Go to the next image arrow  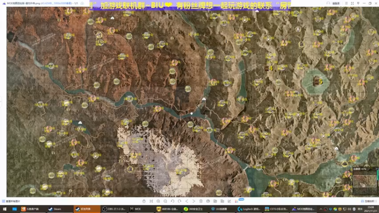[x=194, y=201]
